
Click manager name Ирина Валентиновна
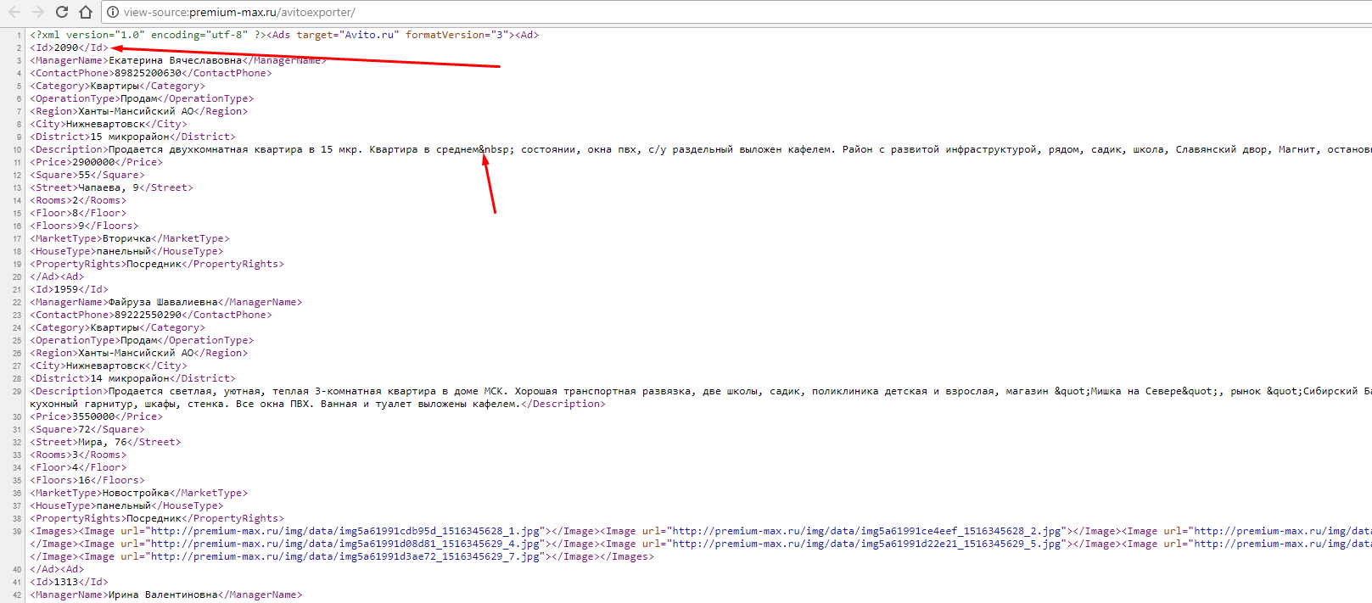pyautogui.click(x=163, y=595)
